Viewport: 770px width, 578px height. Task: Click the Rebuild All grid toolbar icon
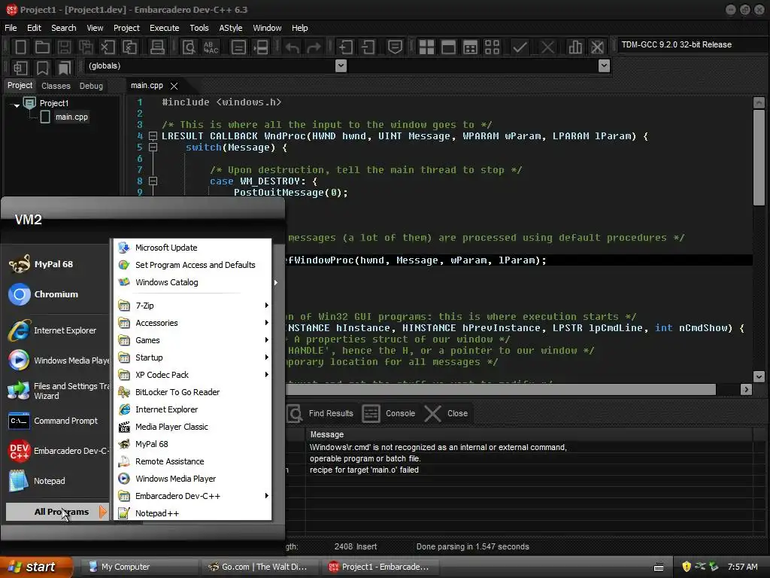(492, 47)
